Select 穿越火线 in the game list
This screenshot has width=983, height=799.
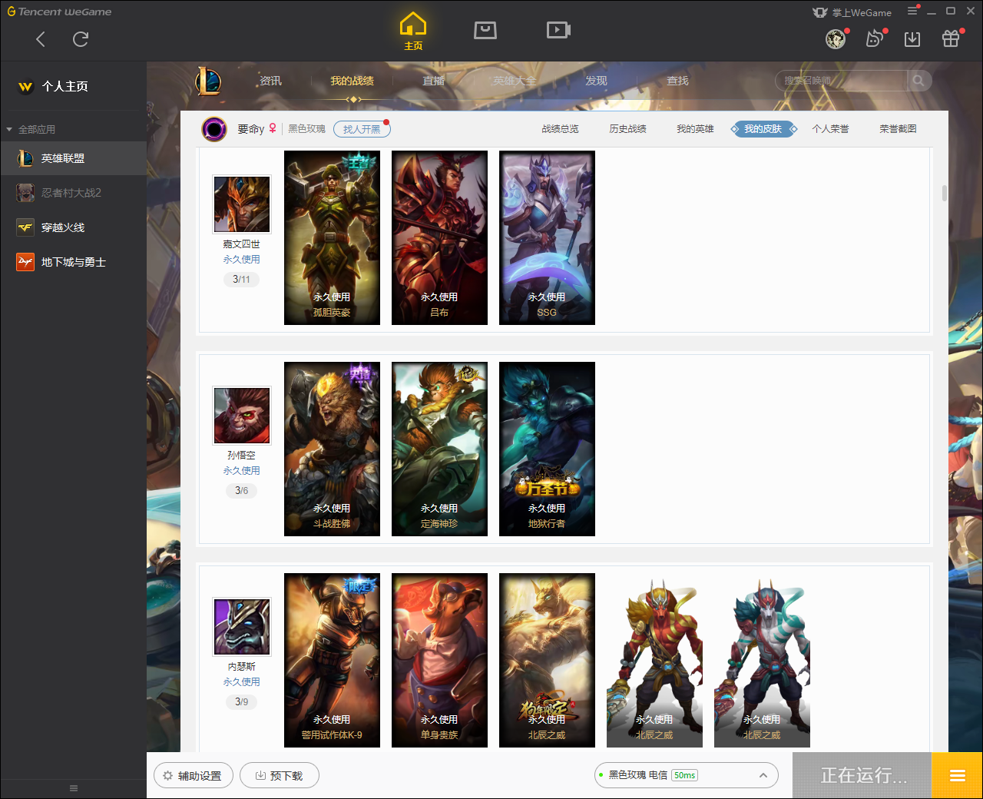[73, 227]
